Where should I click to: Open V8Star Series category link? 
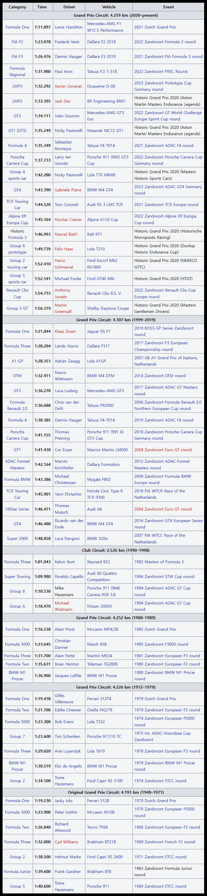pyautogui.click(x=17, y=509)
